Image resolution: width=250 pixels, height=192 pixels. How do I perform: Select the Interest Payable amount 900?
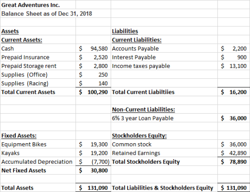point(233,57)
